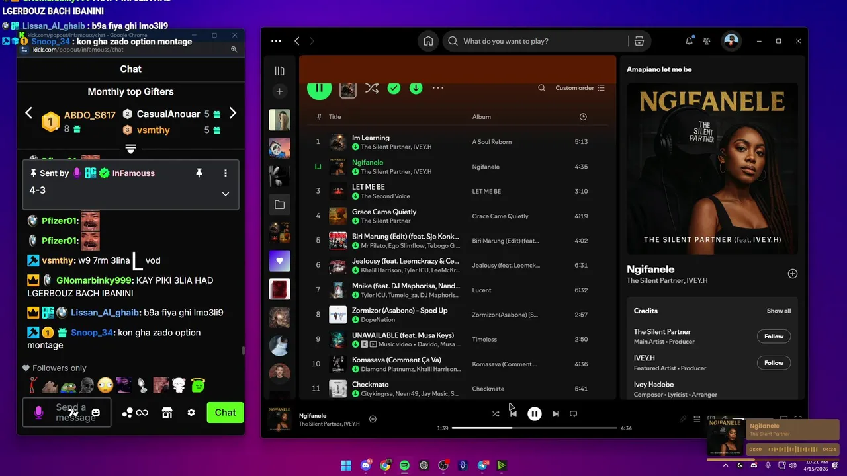Toggle shuffle in player bar
Screen dimensions: 847x476
496,414
